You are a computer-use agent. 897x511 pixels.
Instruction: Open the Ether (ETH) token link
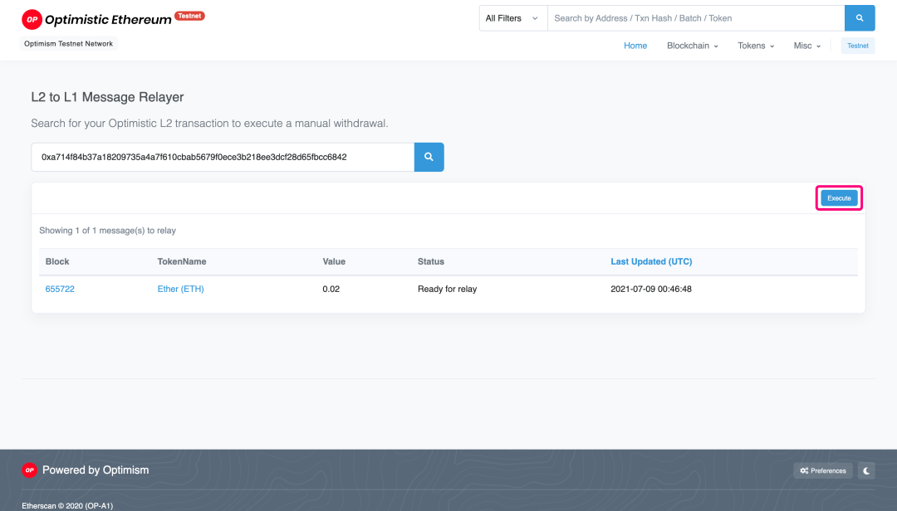[181, 290]
